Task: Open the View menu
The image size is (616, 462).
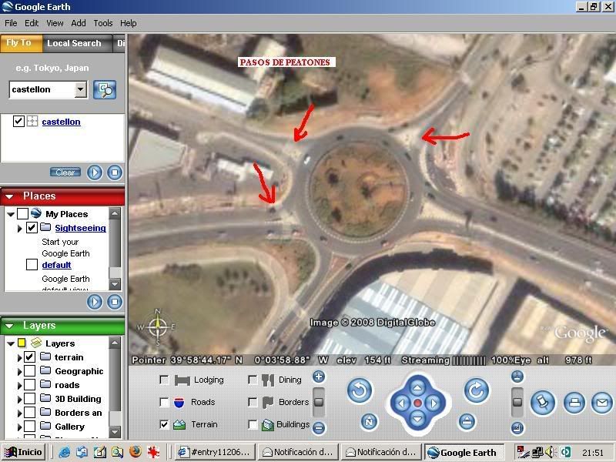Action: click(55, 23)
